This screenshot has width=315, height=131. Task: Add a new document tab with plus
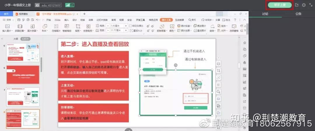tap(84, 14)
